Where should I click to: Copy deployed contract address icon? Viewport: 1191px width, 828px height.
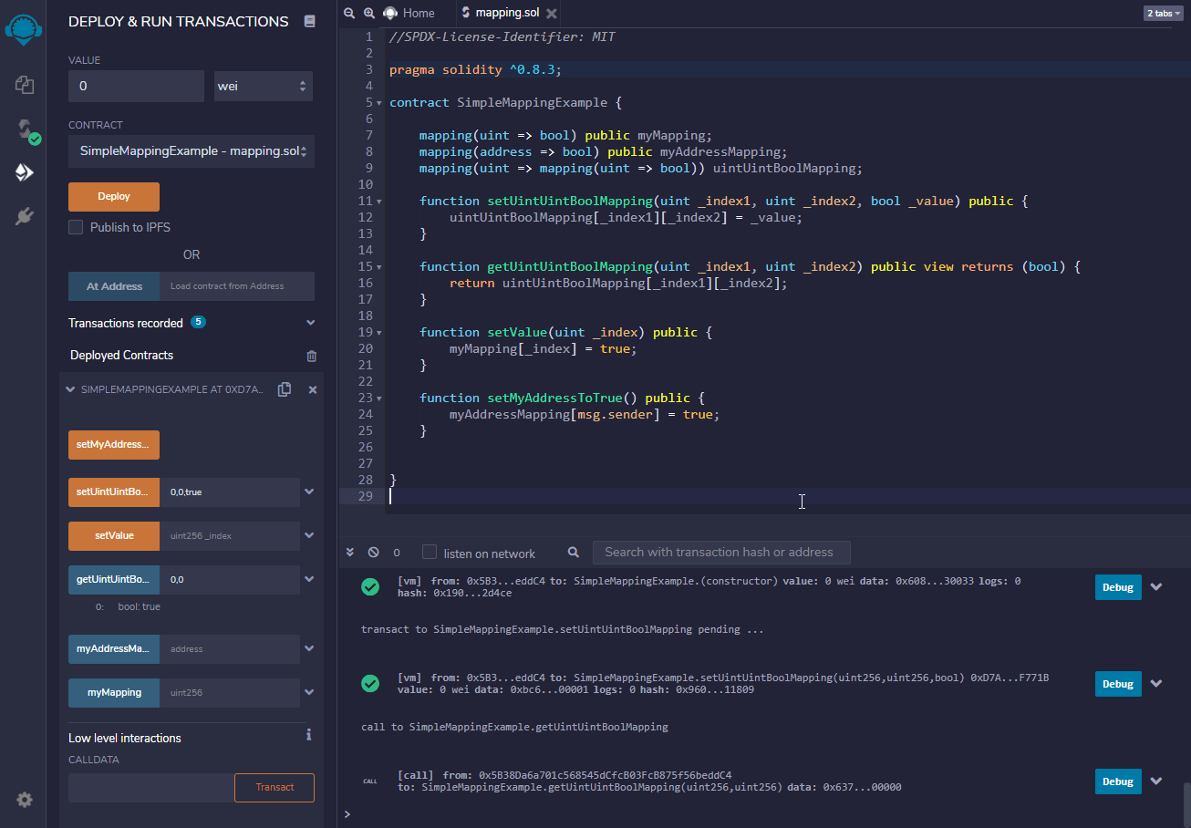click(285, 389)
